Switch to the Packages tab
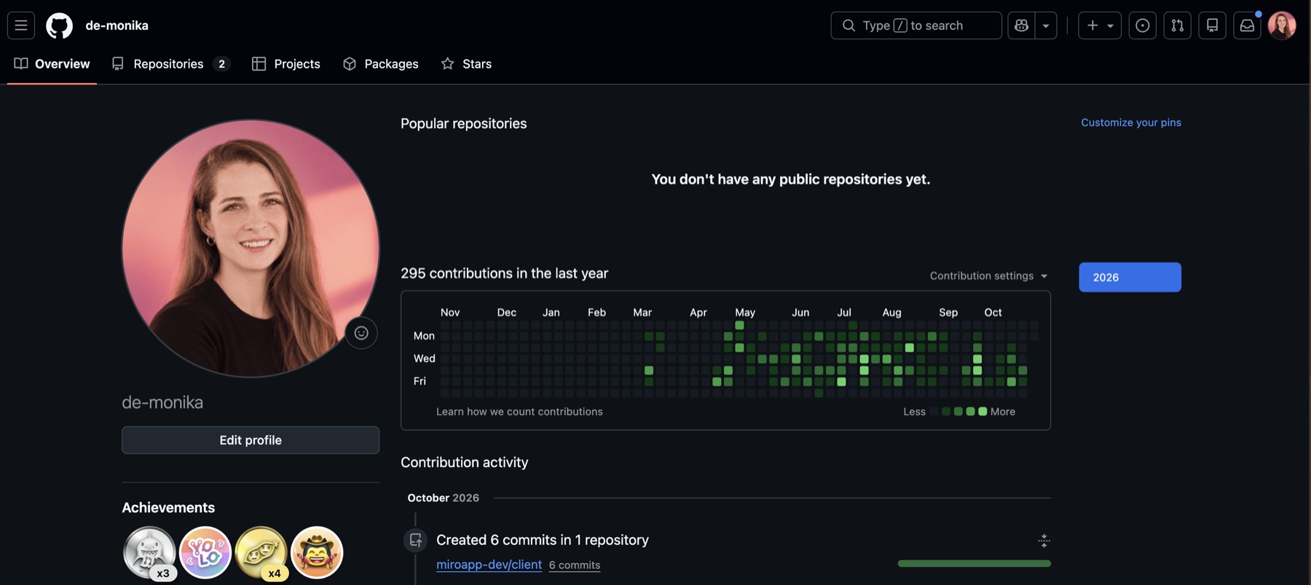This screenshot has width=1311, height=585. [380, 64]
